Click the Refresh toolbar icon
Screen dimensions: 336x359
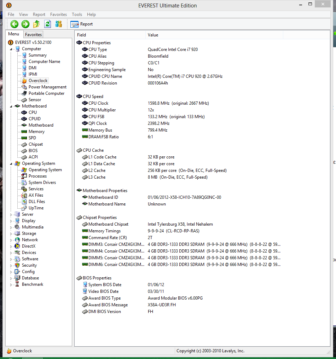pos(48,24)
